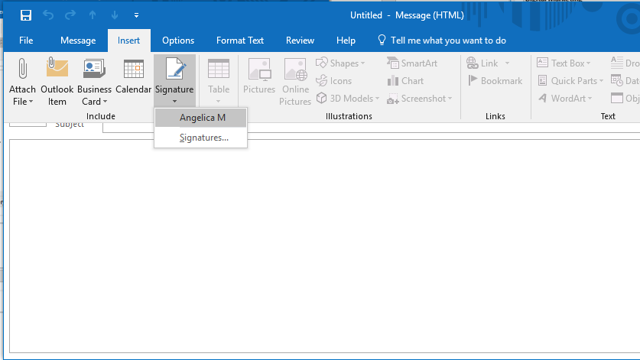Switch to the Message tab
640x360 pixels.
(x=78, y=41)
